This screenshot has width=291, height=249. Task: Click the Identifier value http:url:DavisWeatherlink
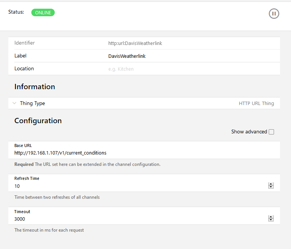click(135, 43)
